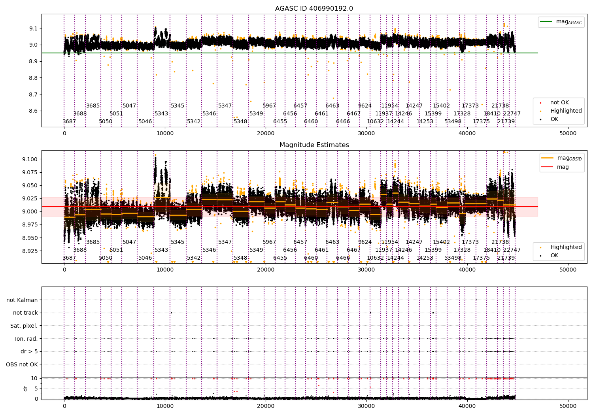The width and height of the screenshot is (593, 415).
Task: Click the '8.950' y-axis tick label
Action: click(30, 238)
